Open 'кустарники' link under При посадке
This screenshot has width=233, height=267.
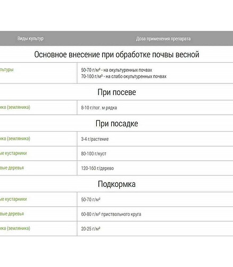click(16, 153)
